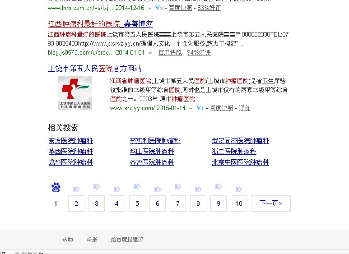Go to results page 3
The image size is (349, 254).
[x=97, y=203]
